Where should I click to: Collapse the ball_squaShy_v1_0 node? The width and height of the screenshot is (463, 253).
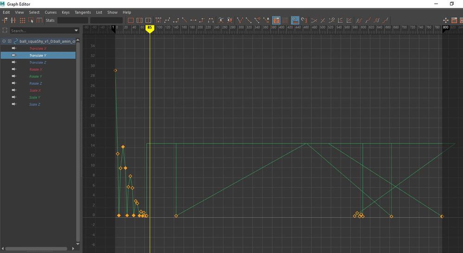[4, 41]
